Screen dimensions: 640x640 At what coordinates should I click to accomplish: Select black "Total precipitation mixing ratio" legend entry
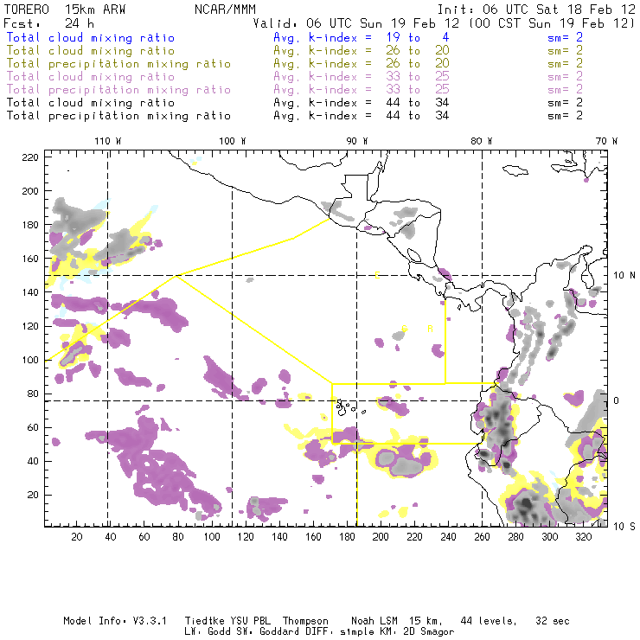point(118,116)
